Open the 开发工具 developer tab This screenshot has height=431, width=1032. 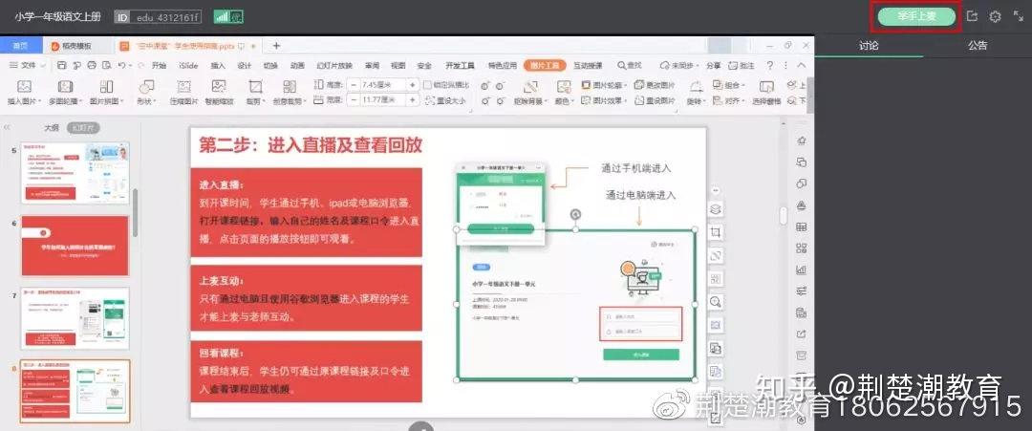tap(460, 65)
